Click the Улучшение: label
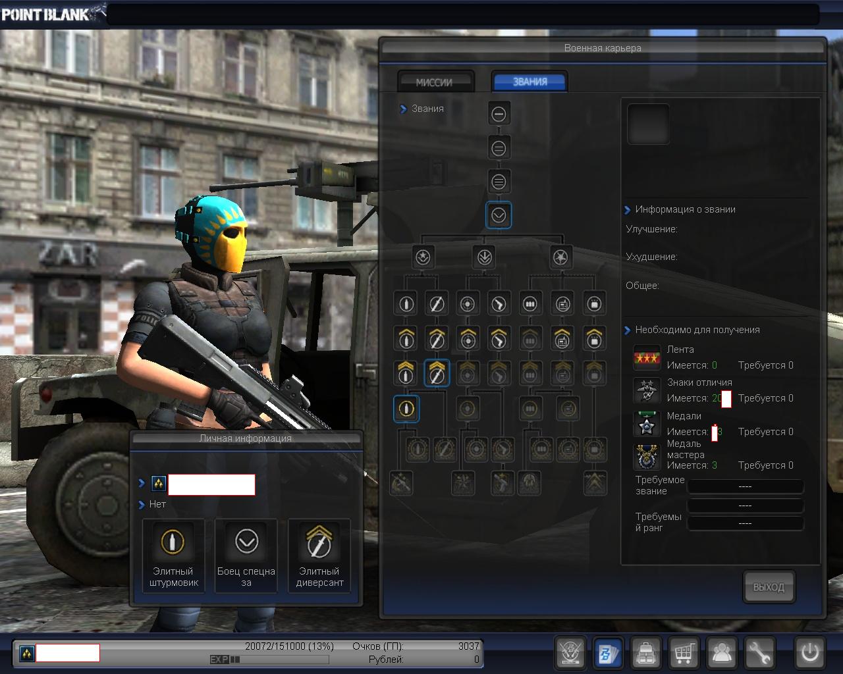Image resolution: width=843 pixels, height=674 pixels. pos(651,229)
